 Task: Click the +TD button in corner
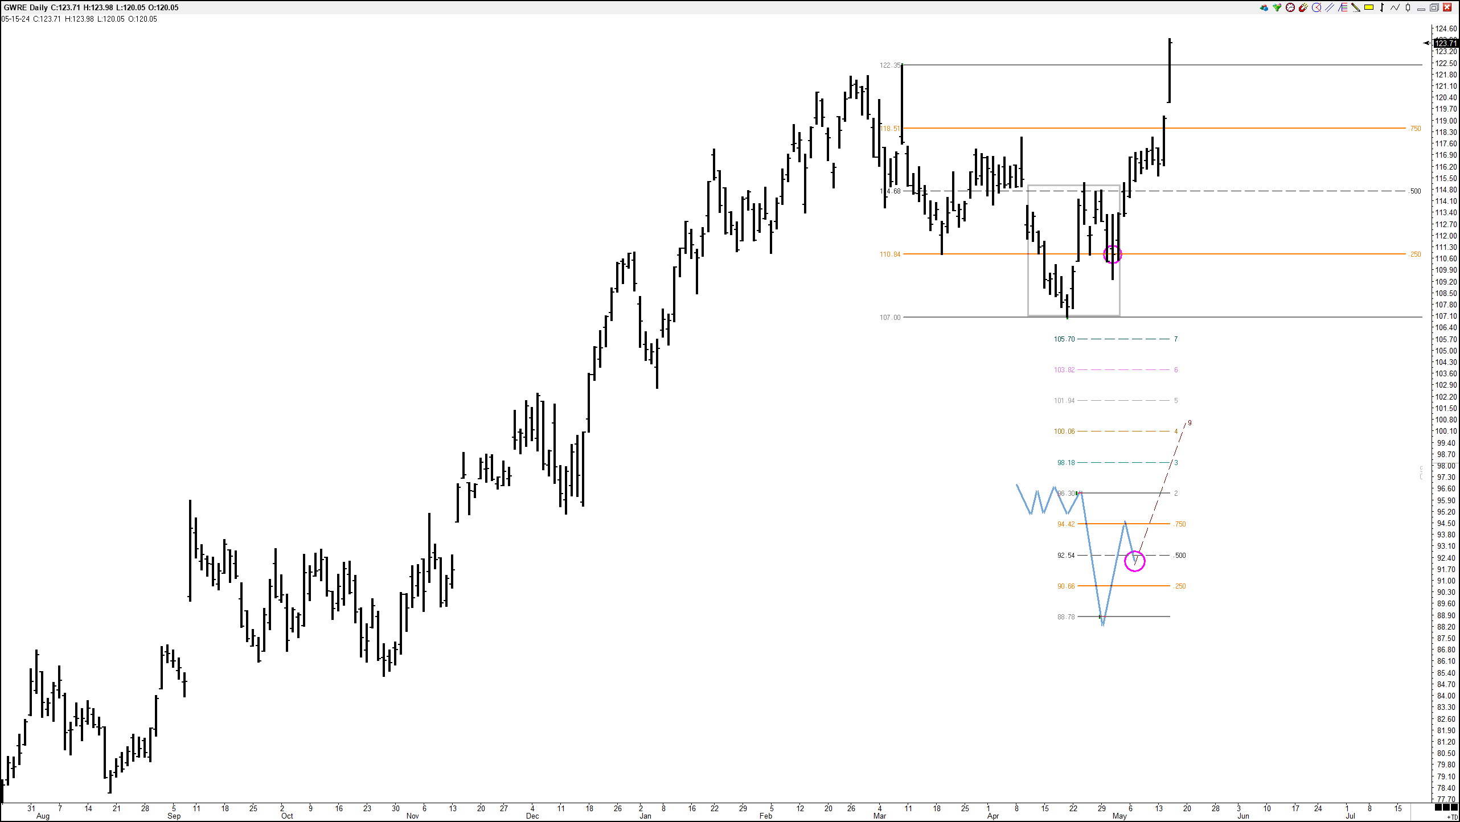(x=1451, y=817)
